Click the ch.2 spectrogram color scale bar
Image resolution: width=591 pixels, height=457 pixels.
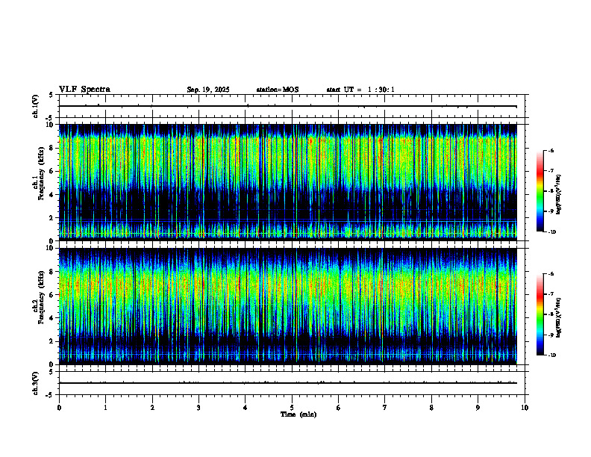540,314
